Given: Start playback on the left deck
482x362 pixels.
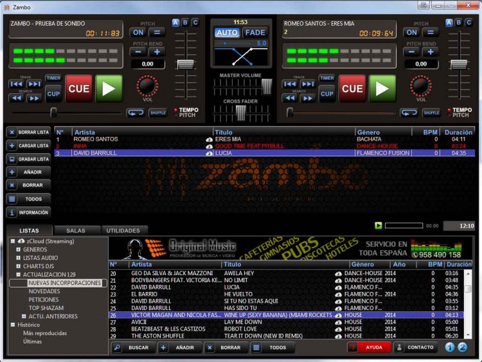Looking at the screenshot, I should [109, 89].
